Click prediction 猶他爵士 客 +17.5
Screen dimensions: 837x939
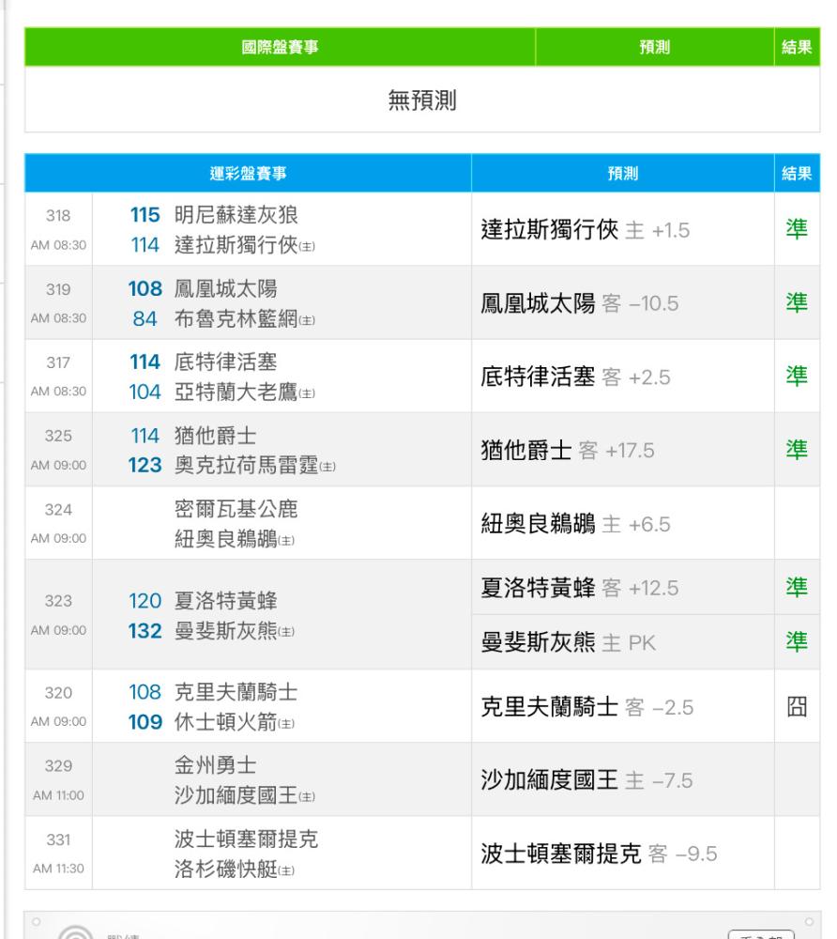(567, 451)
